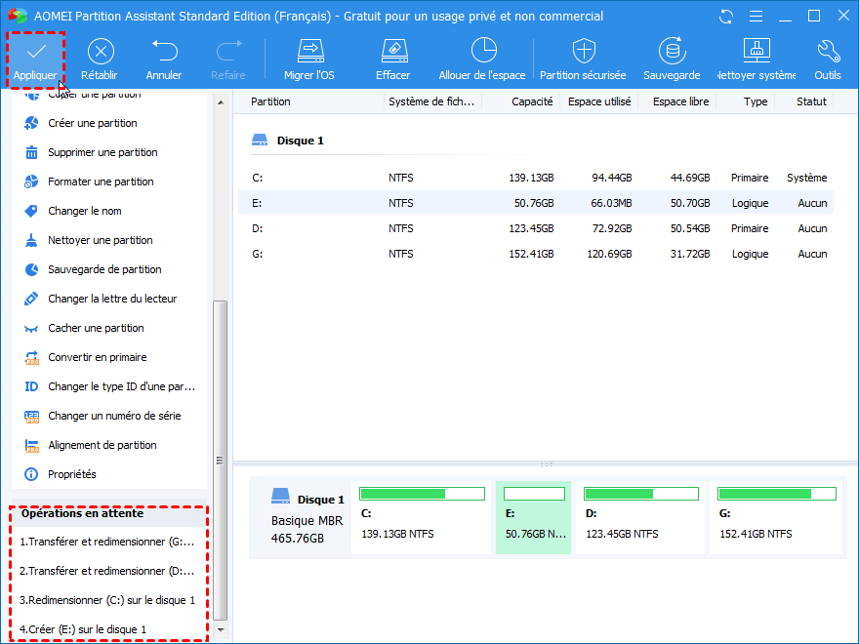Click Disque 1 Basique MBR label
Viewport: 859px width, 644px height.
(x=307, y=517)
